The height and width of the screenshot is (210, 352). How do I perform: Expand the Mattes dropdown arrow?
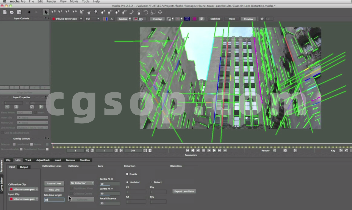point(130,19)
